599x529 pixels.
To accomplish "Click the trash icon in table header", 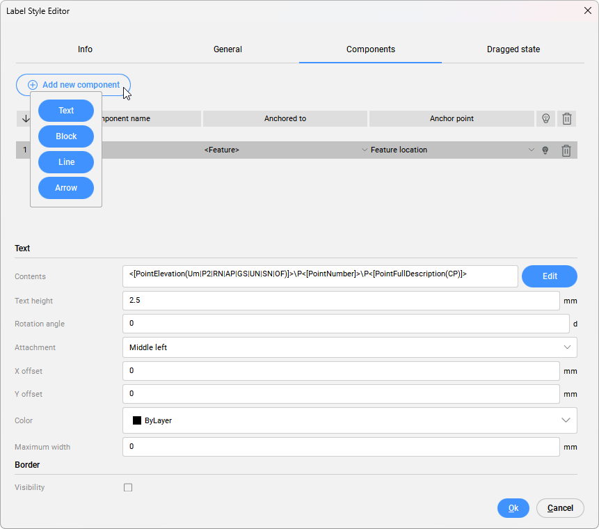I will coord(566,118).
